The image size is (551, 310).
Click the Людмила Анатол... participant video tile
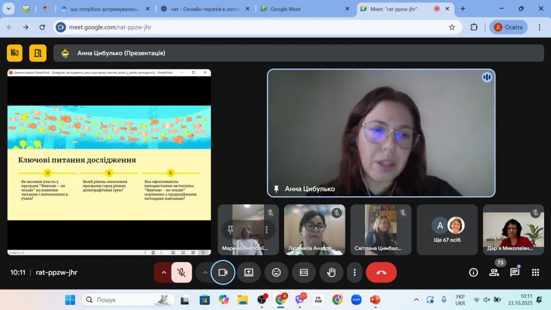click(x=315, y=230)
